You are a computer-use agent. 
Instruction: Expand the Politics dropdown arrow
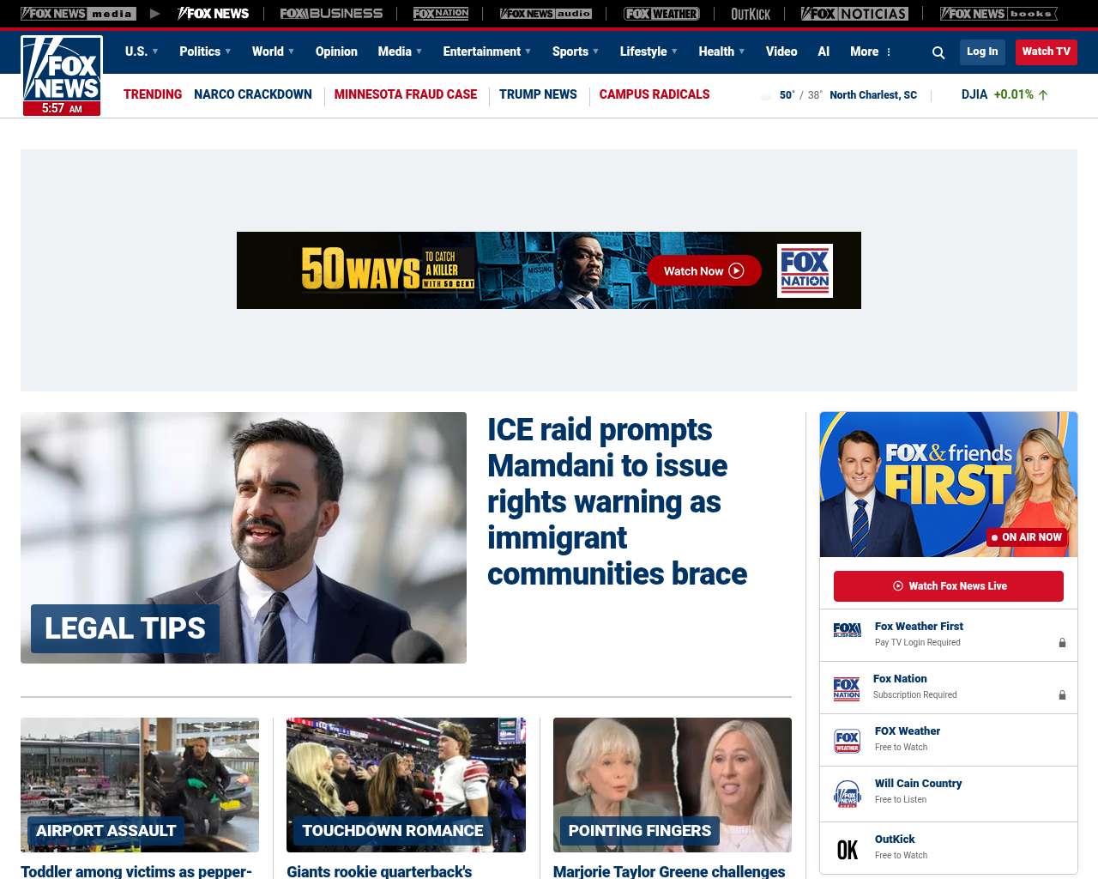click(x=227, y=52)
